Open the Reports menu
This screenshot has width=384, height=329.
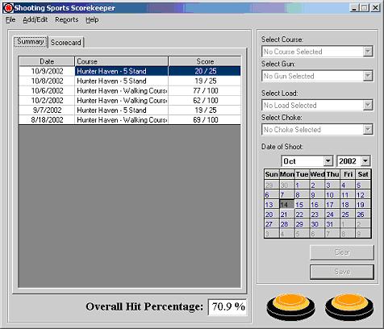coord(66,20)
